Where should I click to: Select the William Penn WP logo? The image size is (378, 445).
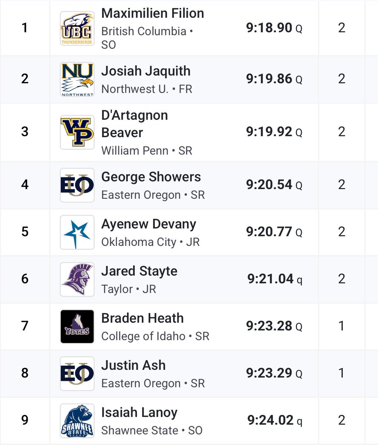77,132
